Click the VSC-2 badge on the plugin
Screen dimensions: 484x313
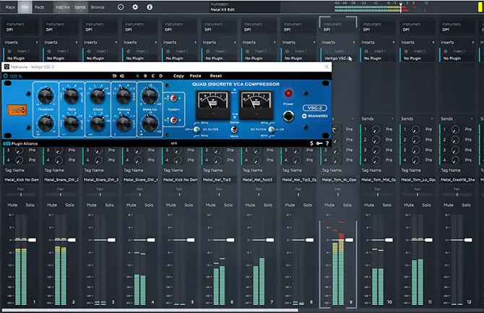pos(315,108)
